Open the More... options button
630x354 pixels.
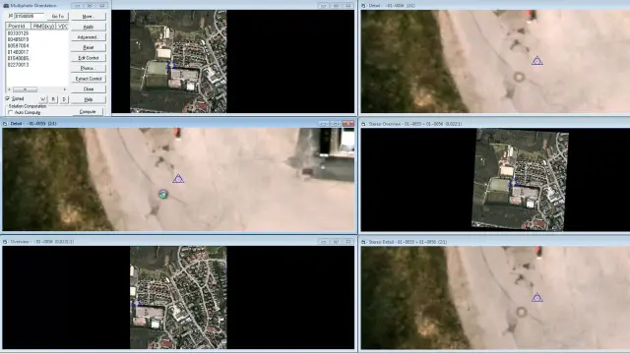tap(89, 17)
